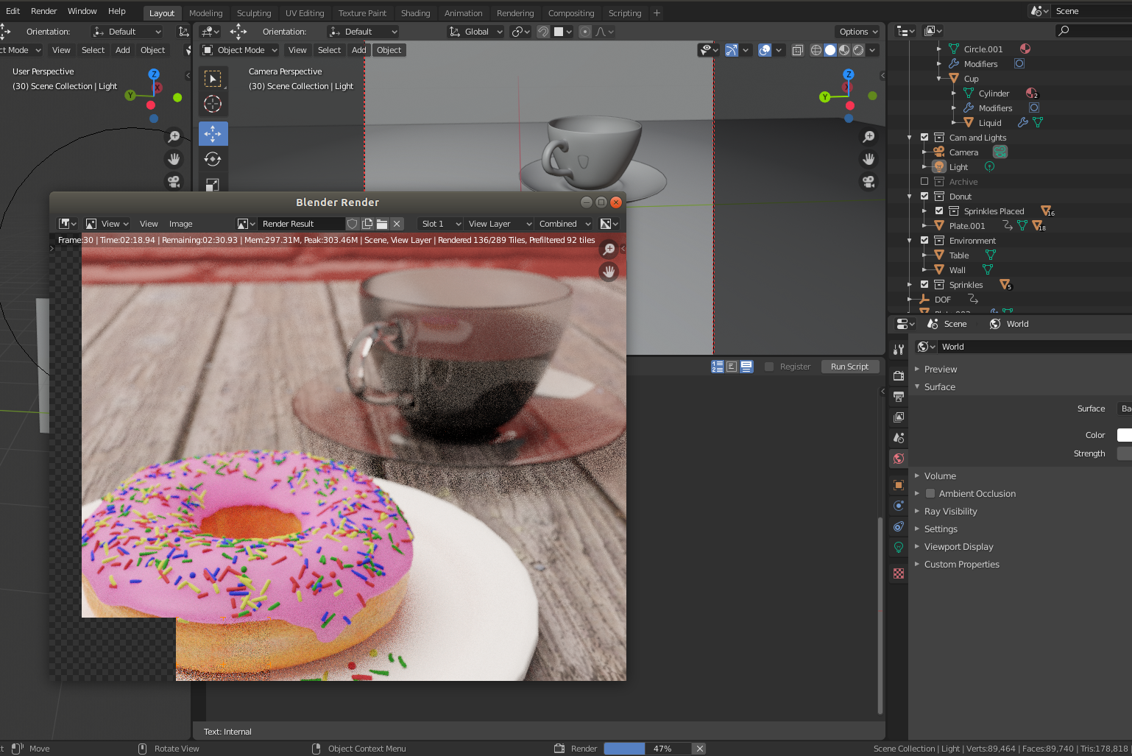
Task: Toggle fake user shield icon for Render Result
Action: pos(352,224)
